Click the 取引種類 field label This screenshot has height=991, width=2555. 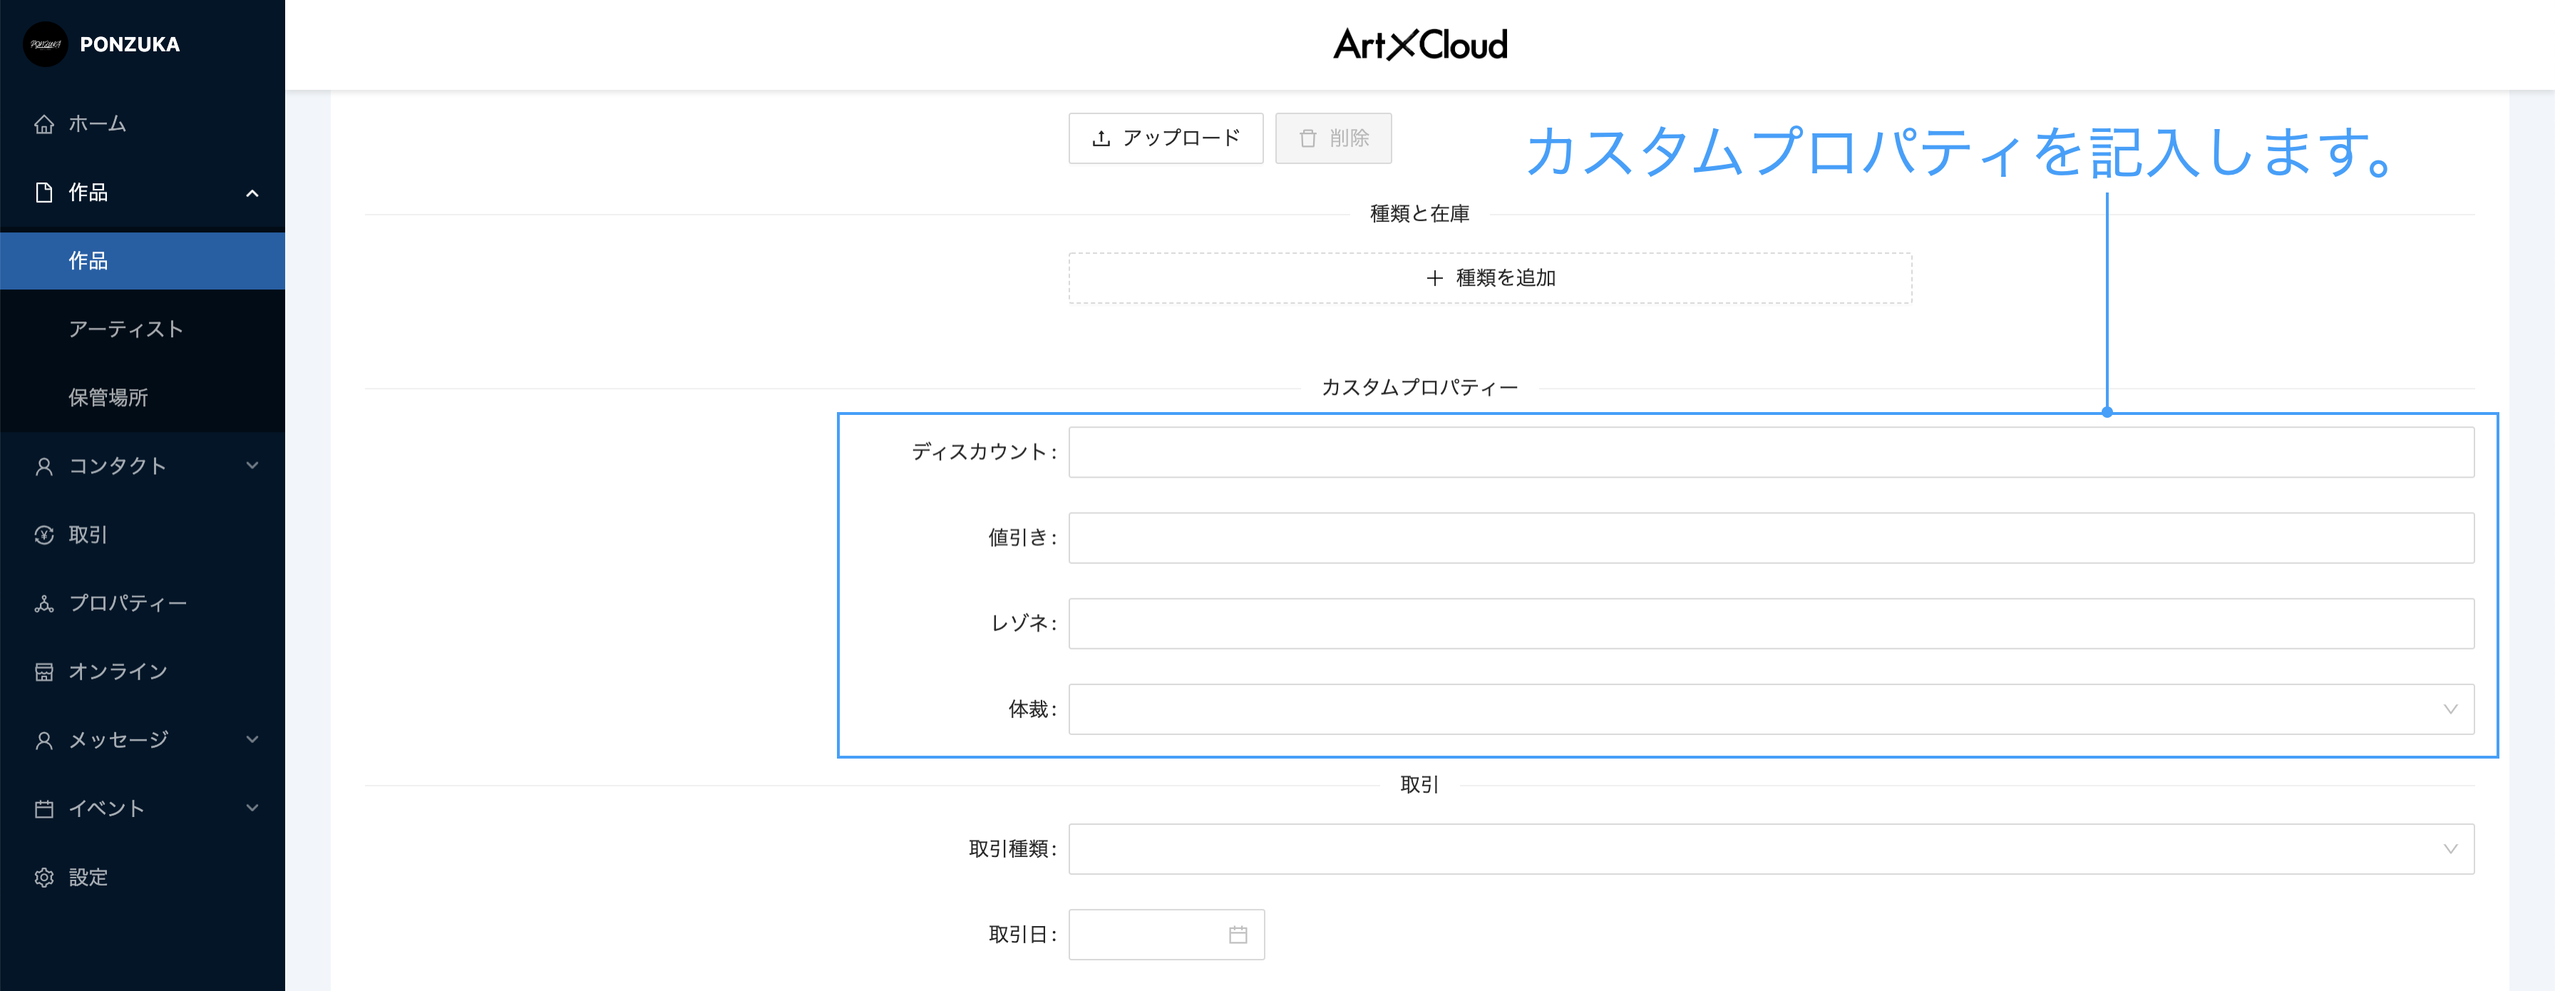coord(1013,849)
